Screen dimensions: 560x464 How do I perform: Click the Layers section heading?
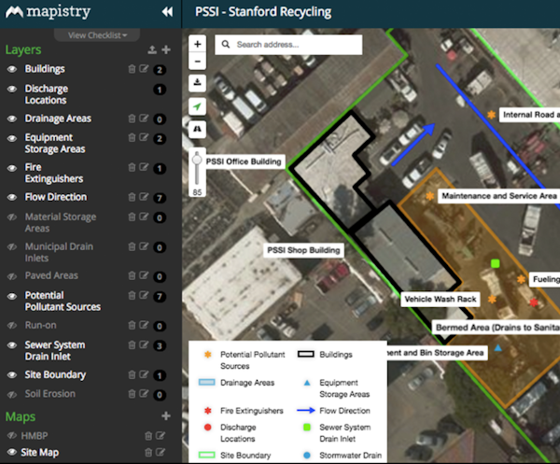click(23, 49)
